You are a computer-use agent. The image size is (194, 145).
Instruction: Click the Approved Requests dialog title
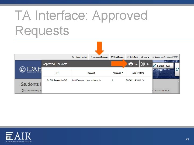click(55, 64)
